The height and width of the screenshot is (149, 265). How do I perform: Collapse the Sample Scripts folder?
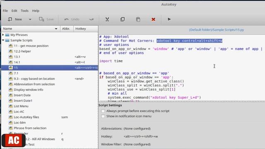pos(3,40)
